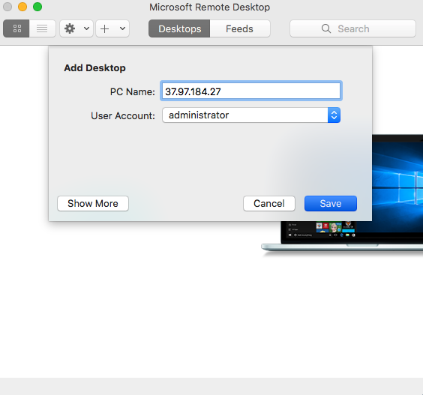Maximize the Remote Desktop window
This screenshot has height=395, width=423.
(x=37, y=7)
